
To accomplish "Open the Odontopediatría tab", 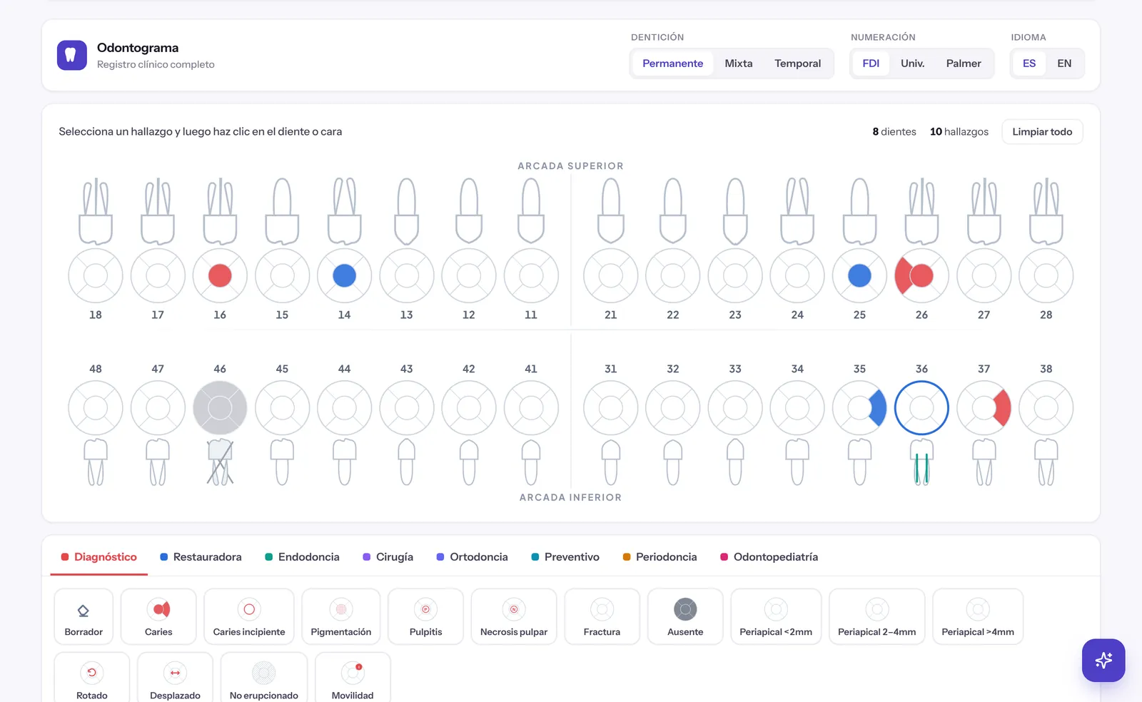I will coord(769,557).
